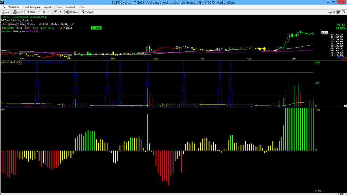Open the Chart Template menu

coord(32,7)
